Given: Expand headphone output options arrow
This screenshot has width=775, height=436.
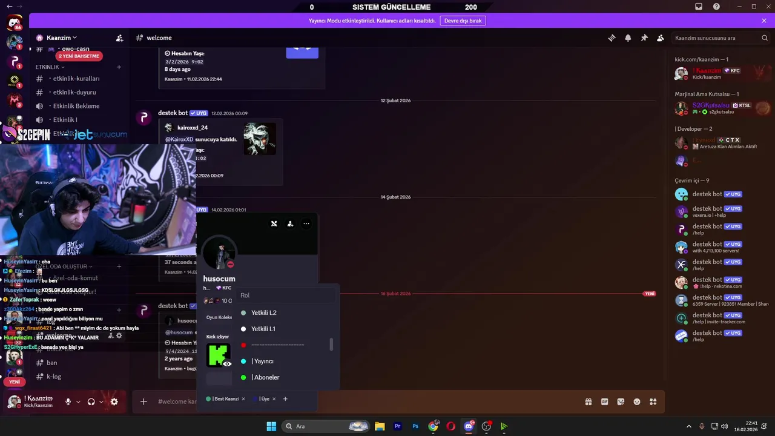Looking at the screenshot, I should [x=101, y=401].
